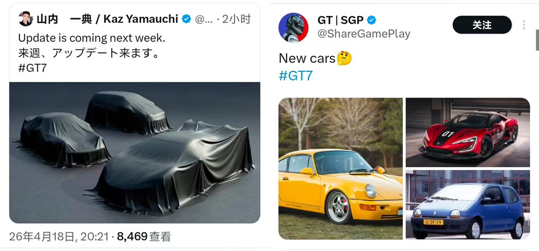
Task: Open the red race car photo
Action: 468,132
